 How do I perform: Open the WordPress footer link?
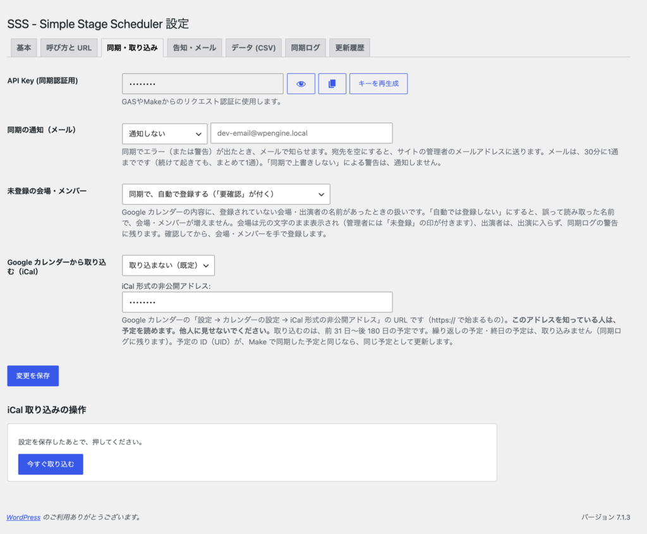[x=23, y=517]
